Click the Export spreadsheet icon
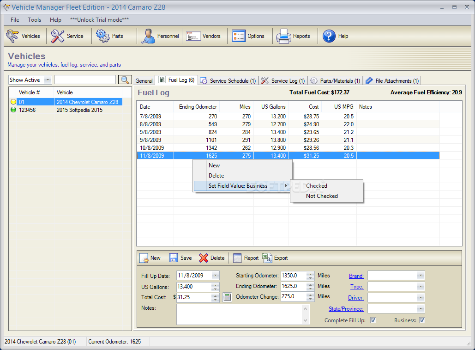 coord(267,258)
